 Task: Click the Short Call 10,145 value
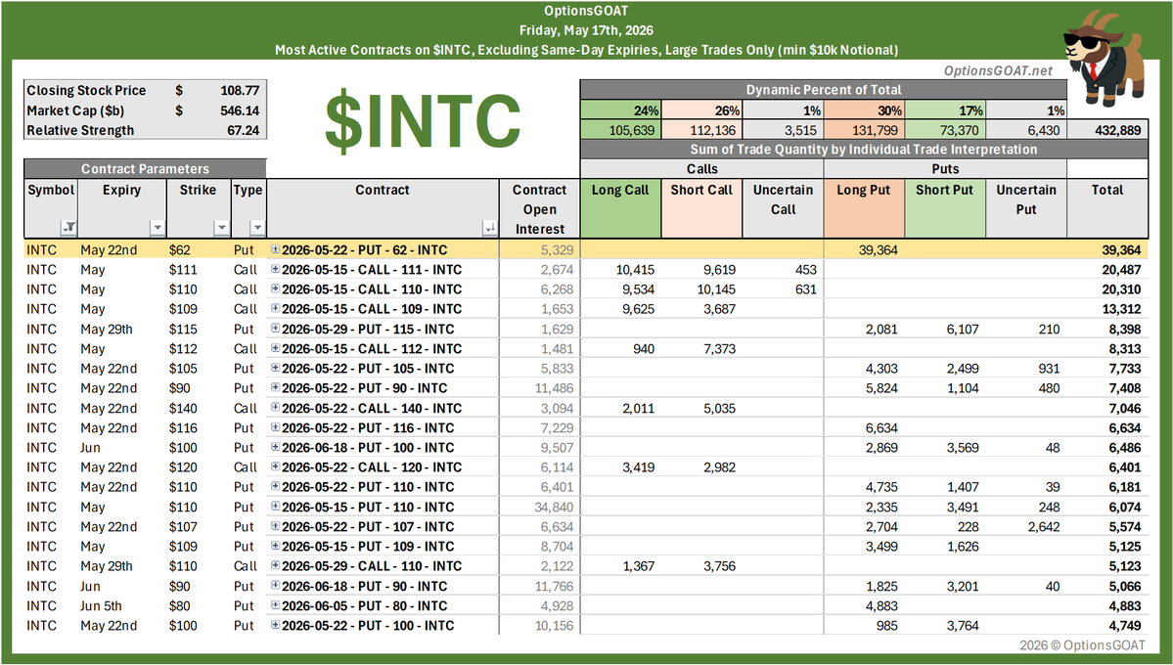click(x=716, y=288)
